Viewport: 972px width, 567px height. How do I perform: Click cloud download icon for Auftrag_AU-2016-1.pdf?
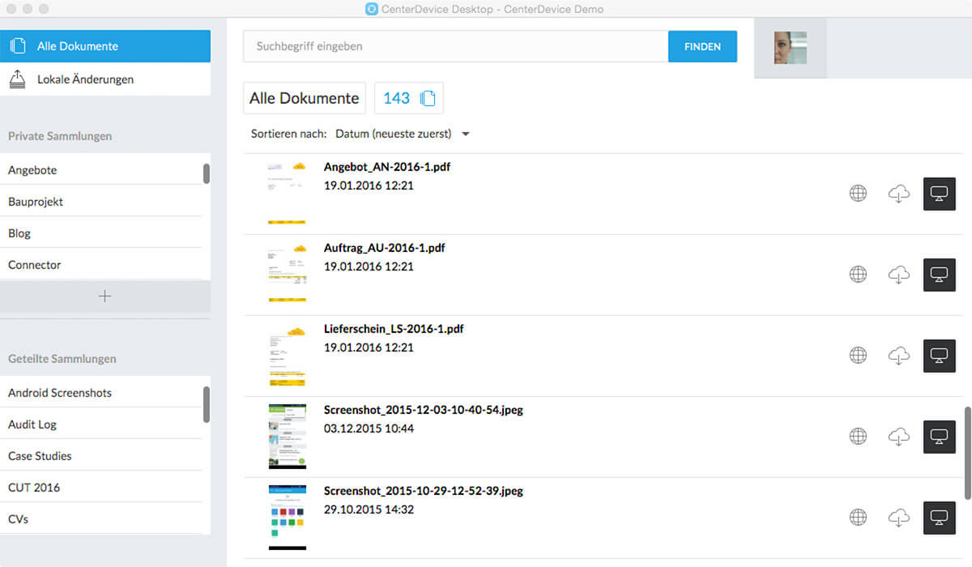pyautogui.click(x=898, y=275)
